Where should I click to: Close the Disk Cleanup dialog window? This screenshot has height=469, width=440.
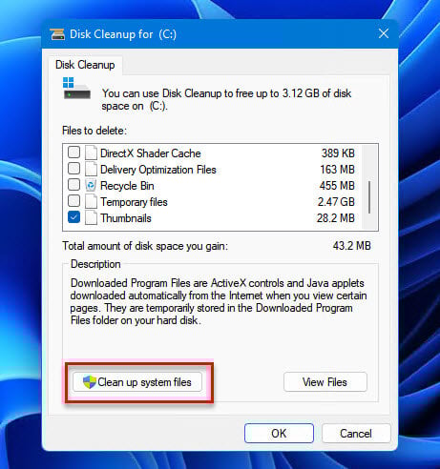[384, 33]
